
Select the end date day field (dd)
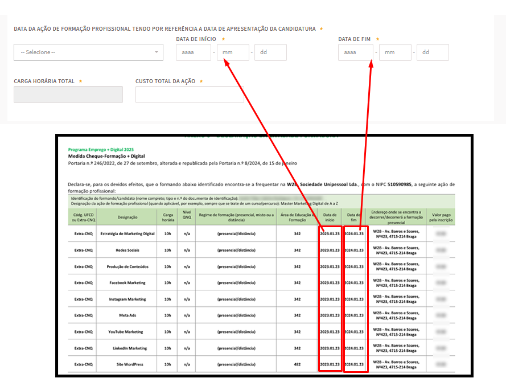point(433,52)
